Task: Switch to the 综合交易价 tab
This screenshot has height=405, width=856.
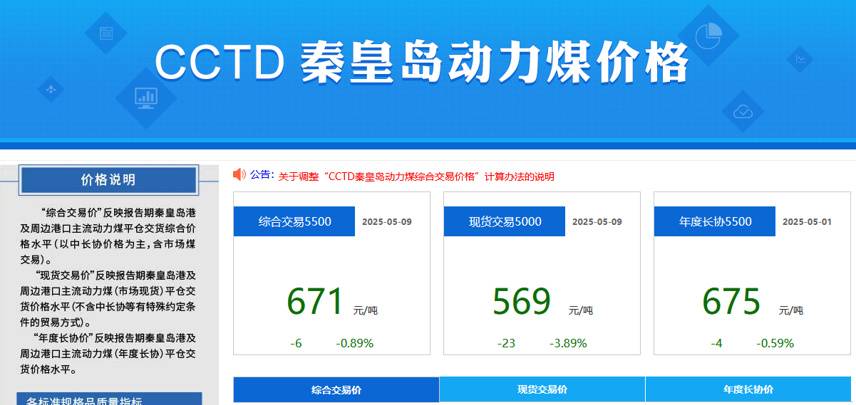Action: pyautogui.click(x=336, y=389)
